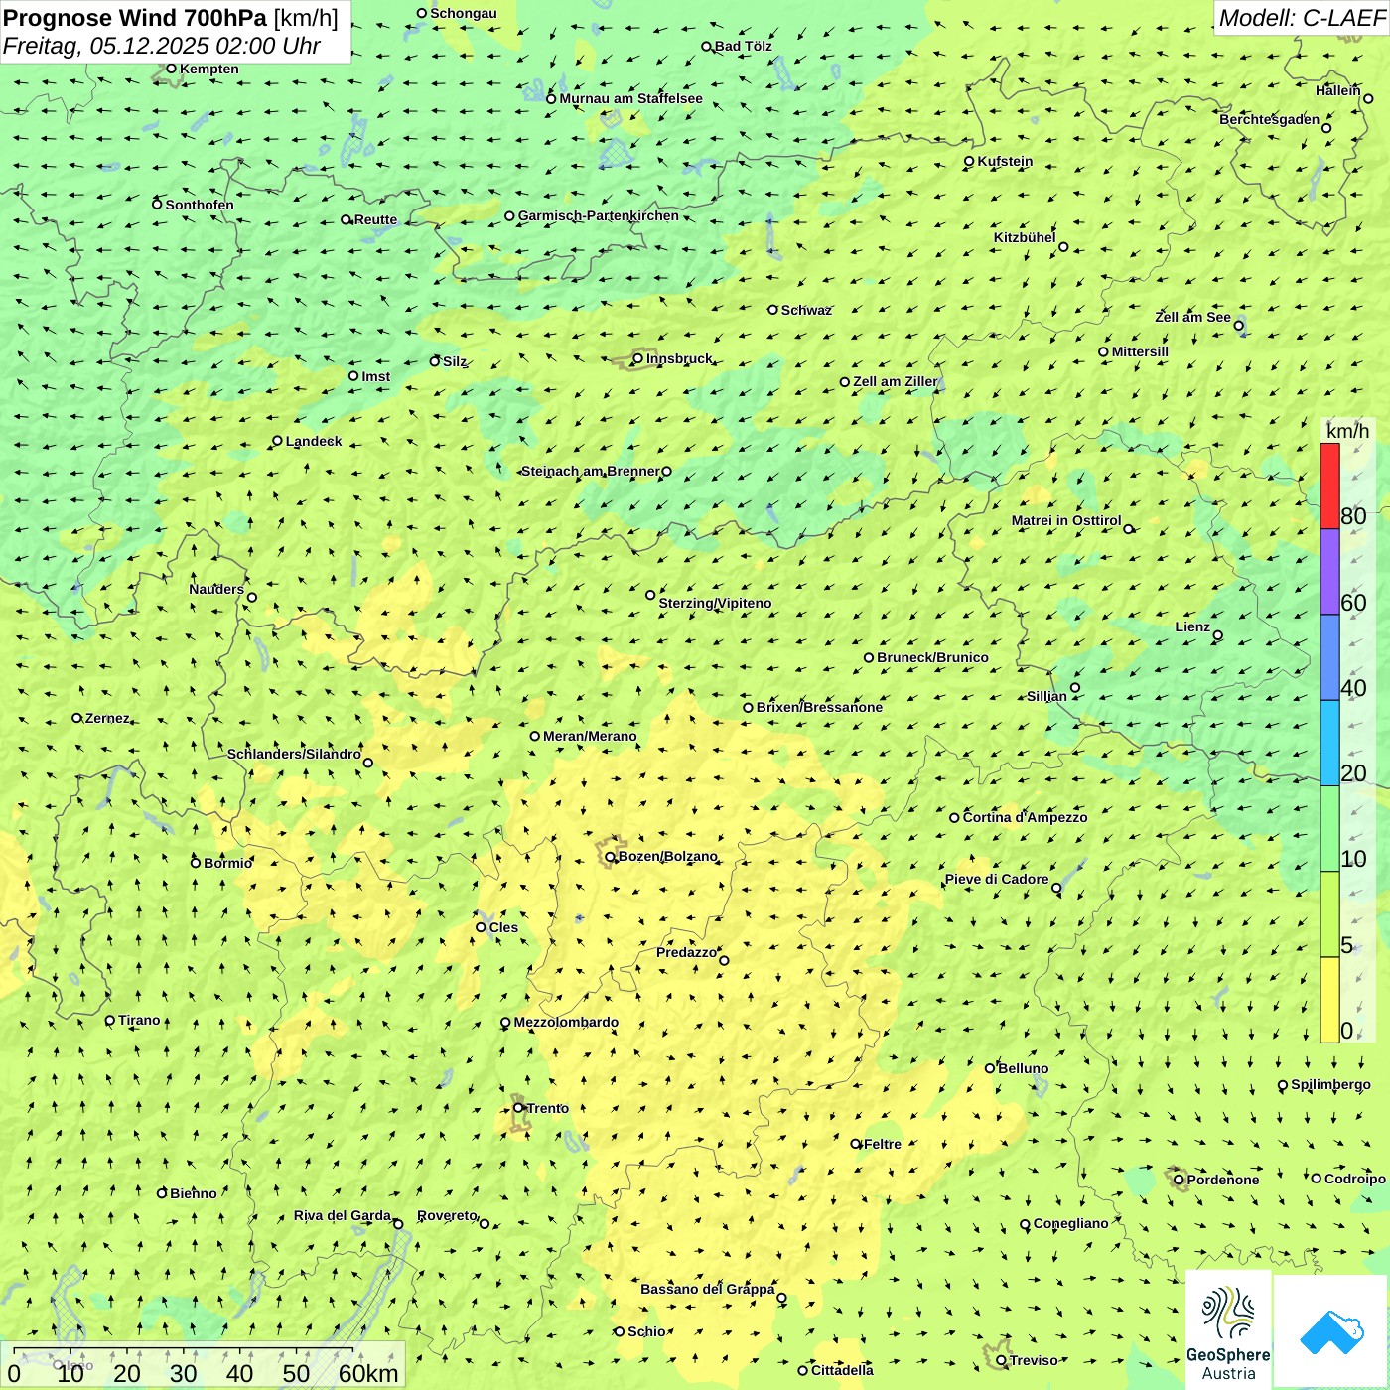The width and height of the screenshot is (1390, 1390).
Task: Click the cyan 20 km/h legend band
Action: (x=1329, y=744)
